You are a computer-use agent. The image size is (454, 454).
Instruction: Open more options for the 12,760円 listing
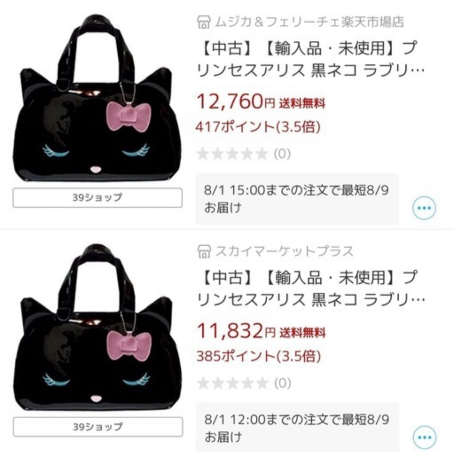424,208
